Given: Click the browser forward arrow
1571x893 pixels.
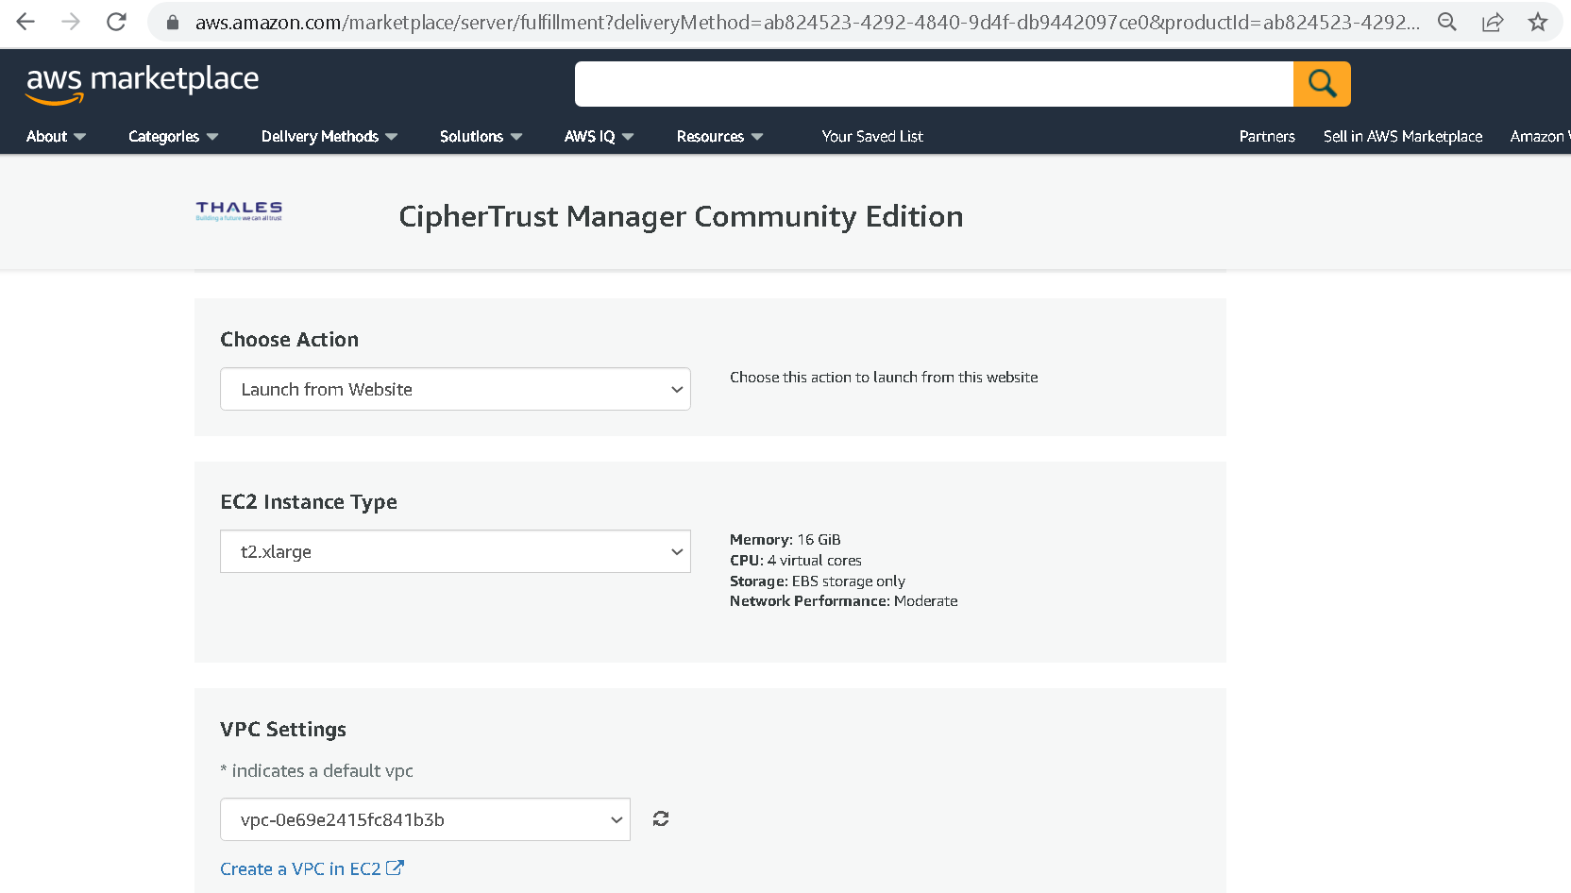Looking at the screenshot, I should (71, 22).
